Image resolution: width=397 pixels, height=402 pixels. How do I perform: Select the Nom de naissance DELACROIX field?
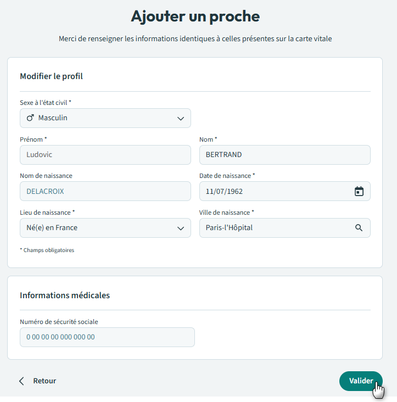105,191
